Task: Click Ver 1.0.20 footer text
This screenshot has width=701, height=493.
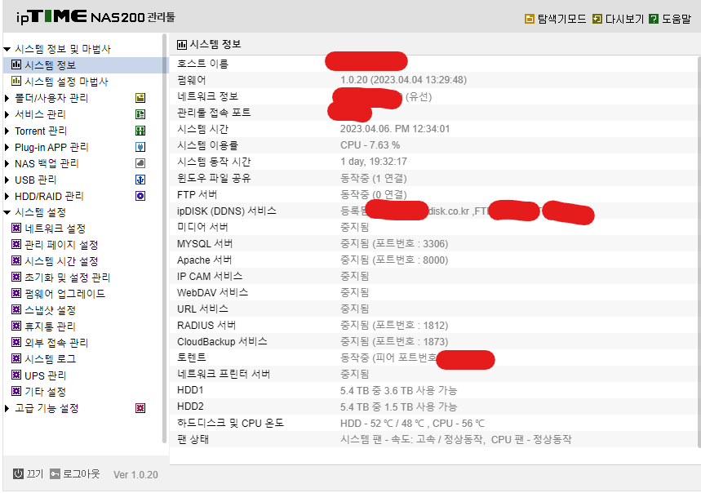Action: (135, 475)
